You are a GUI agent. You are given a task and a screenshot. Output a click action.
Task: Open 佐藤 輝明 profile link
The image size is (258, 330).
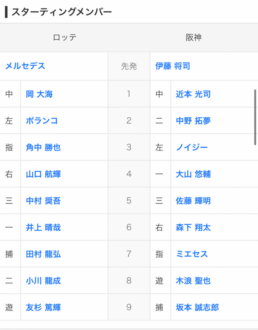point(193,201)
